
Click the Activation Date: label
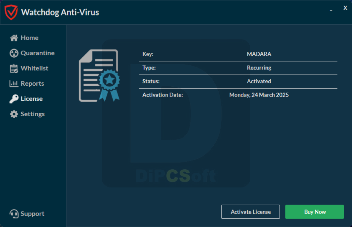[x=163, y=95]
